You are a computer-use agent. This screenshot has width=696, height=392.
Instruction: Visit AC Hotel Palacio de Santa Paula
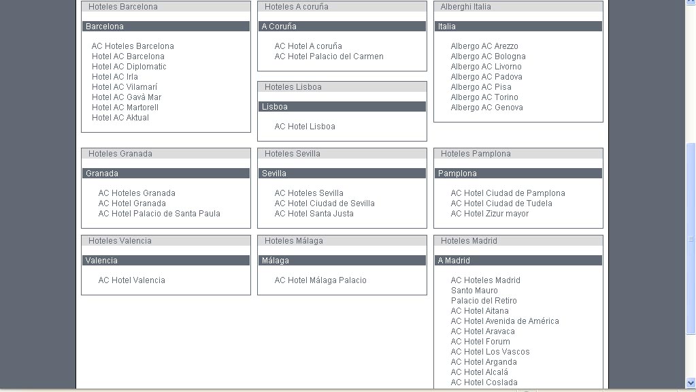[159, 214]
